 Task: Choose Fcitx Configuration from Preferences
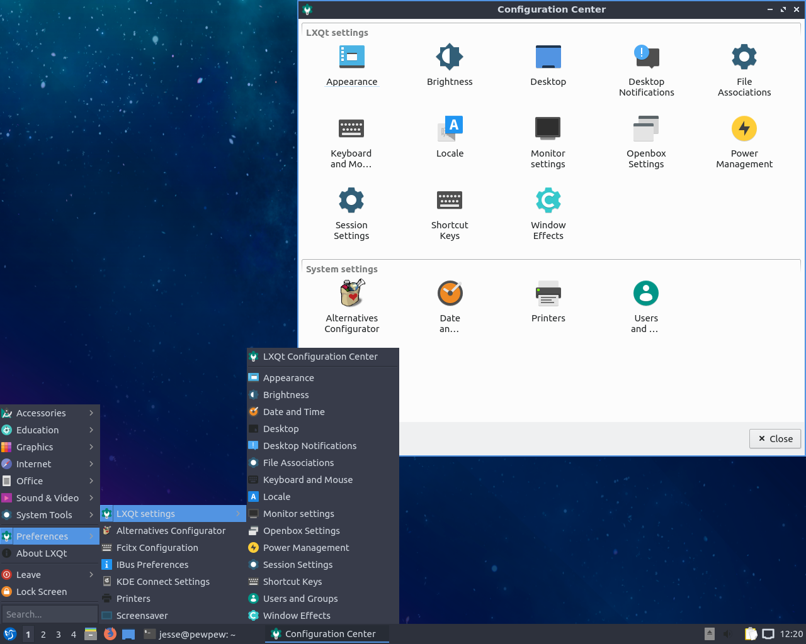click(x=173, y=548)
